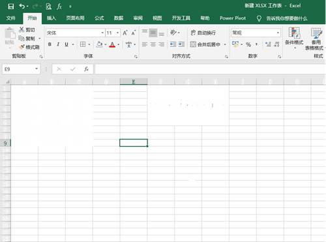Screen dimensions: 326x242
Task: Select all cells with the corner triangle
Action: coord(8,82)
